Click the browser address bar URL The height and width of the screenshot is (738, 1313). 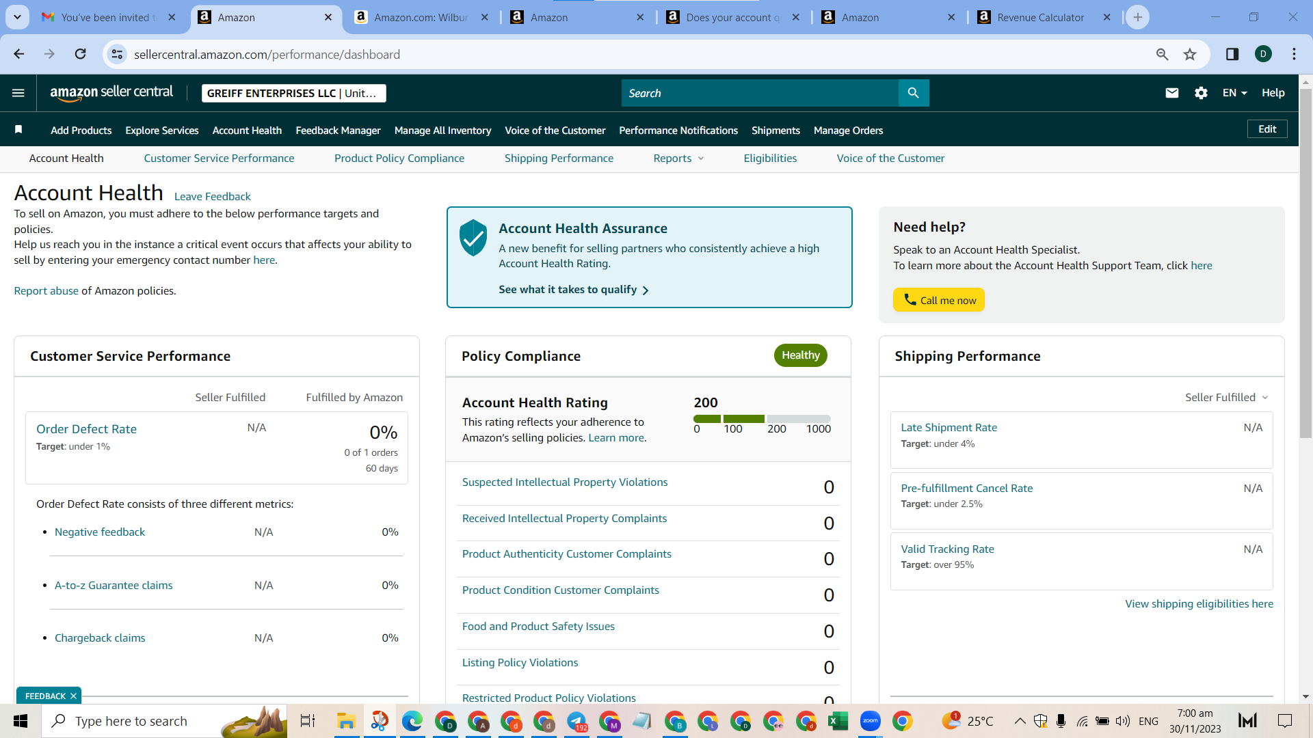[x=267, y=54]
